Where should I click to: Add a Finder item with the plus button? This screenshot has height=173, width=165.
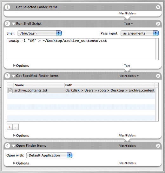click(10, 127)
